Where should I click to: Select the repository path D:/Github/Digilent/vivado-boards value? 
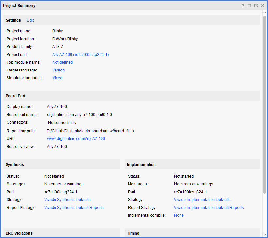[x=90, y=131]
